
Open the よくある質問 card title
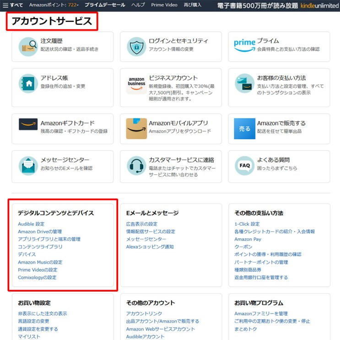click(273, 160)
